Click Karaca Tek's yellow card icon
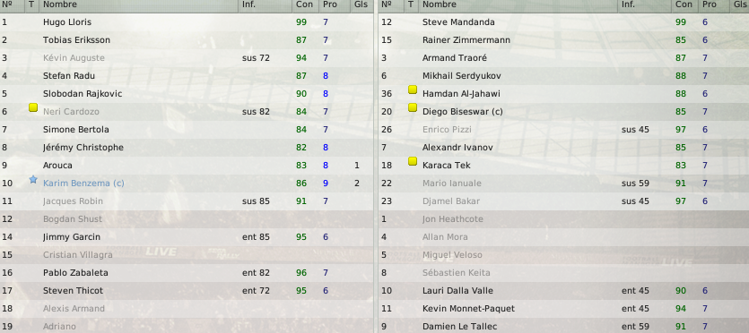Image resolution: width=749 pixels, height=333 pixels. 413,161
